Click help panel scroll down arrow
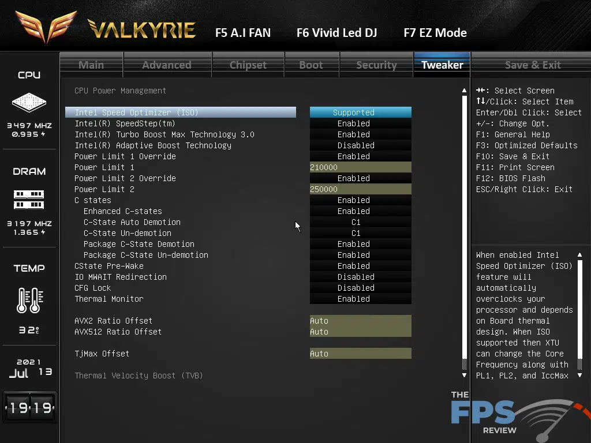The width and height of the screenshot is (591, 443). tap(579, 375)
